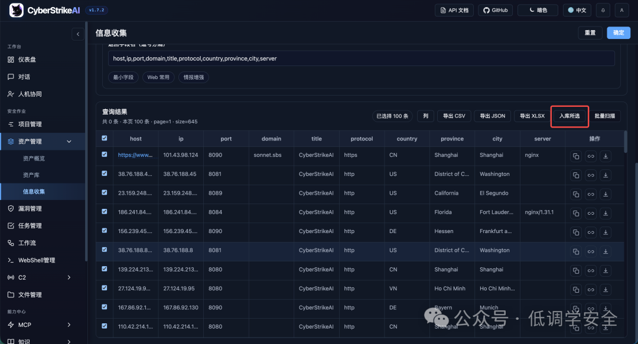Open the 中文 language dropdown
Viewport: 638px width, 344px height.
click(577, 10)
